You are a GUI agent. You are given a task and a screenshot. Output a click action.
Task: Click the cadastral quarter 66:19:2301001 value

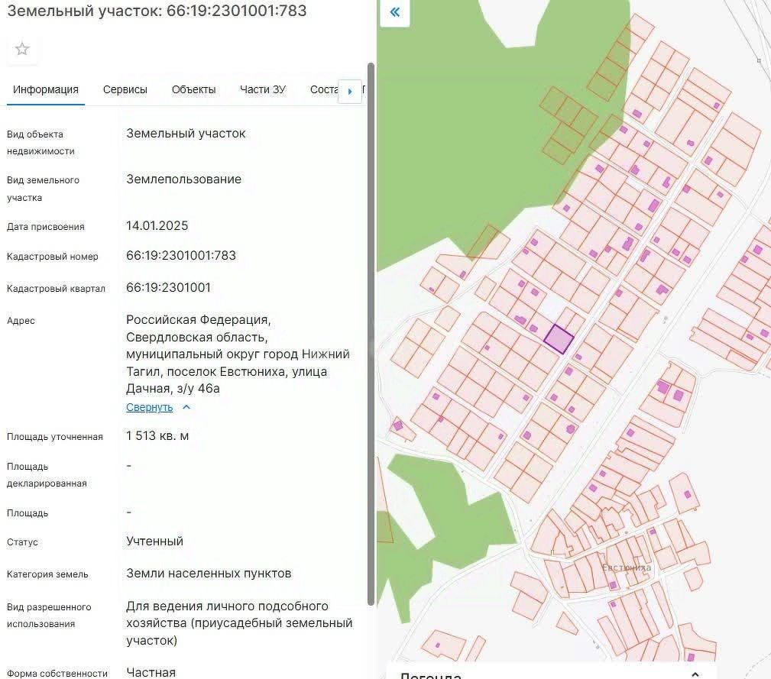click(x=168, y=287)
